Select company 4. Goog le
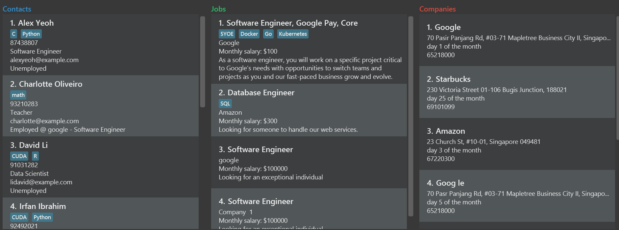Viewport: 619px width, 230px height. [x=517, y=196]
